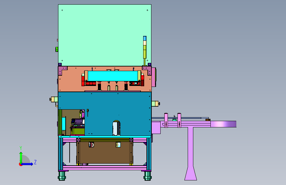Select the cyan horizontal cylinder
This screenshot has width=286, height=185.
113,76
